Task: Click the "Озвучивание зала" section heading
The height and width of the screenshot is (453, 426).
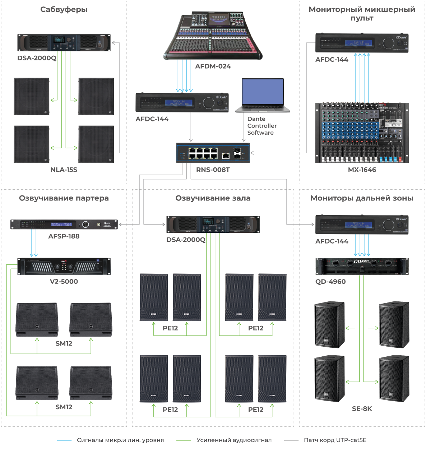Action: pos(213,198)
